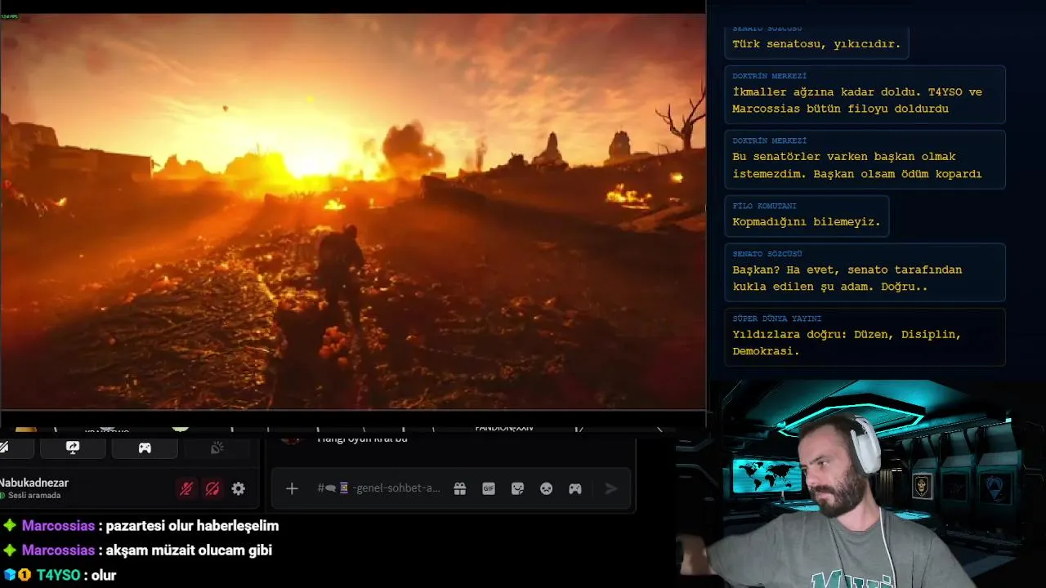Click the plus attachment button in chat box
The image size is (1046, 588).
click(292, 488)
